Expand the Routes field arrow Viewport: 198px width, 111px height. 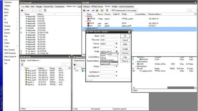click(x=116, y=66)
